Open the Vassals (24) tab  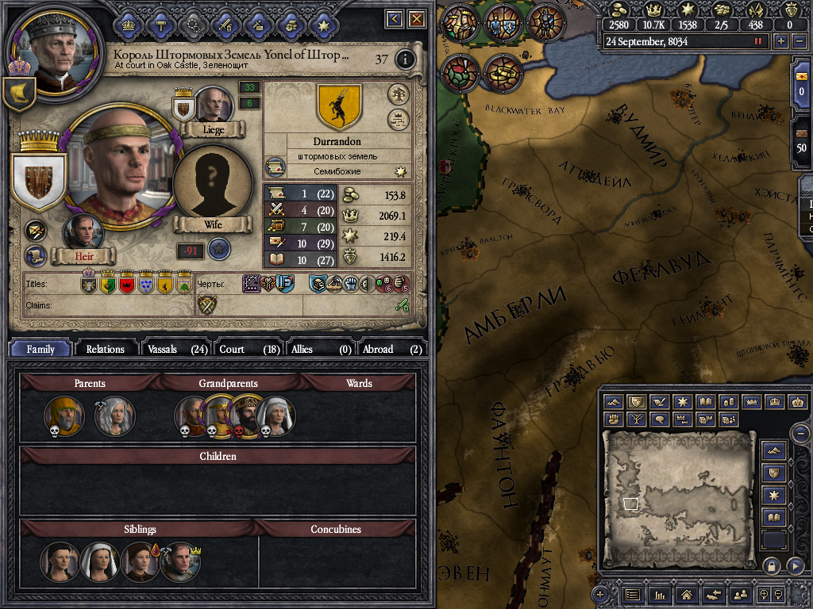point(177,349)
